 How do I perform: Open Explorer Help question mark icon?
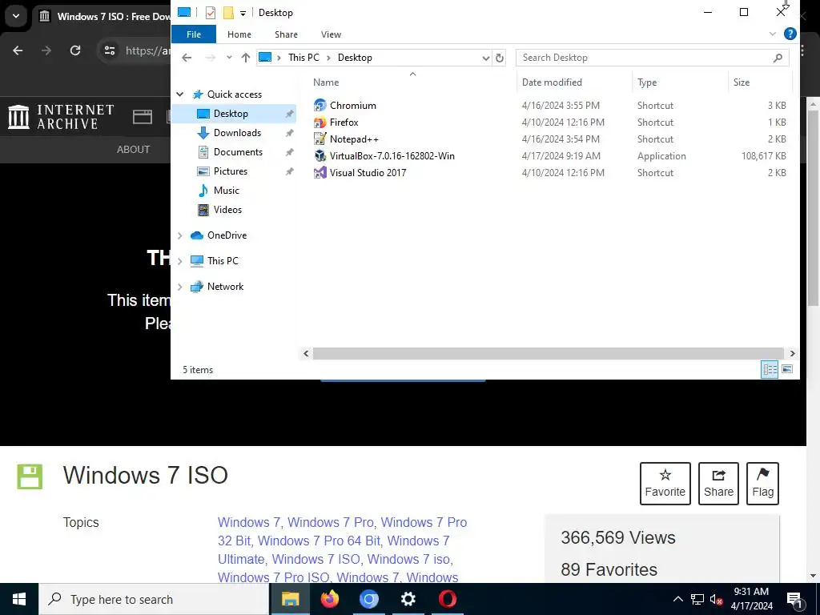(790, 34)
